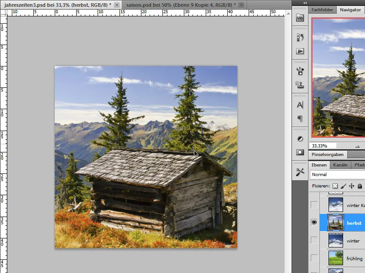Toggle visibility box of the winter layer

(x=314, y=240)
